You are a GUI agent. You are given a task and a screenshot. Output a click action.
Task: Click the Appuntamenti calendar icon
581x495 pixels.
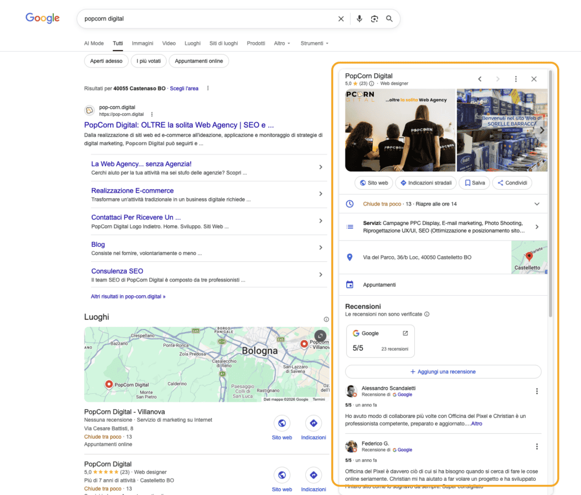coord(350,285)
